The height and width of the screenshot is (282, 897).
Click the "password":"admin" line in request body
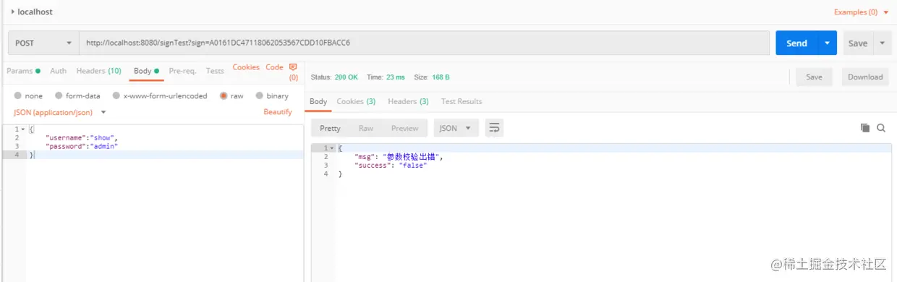pyautogui.click(x=81, y=146)
